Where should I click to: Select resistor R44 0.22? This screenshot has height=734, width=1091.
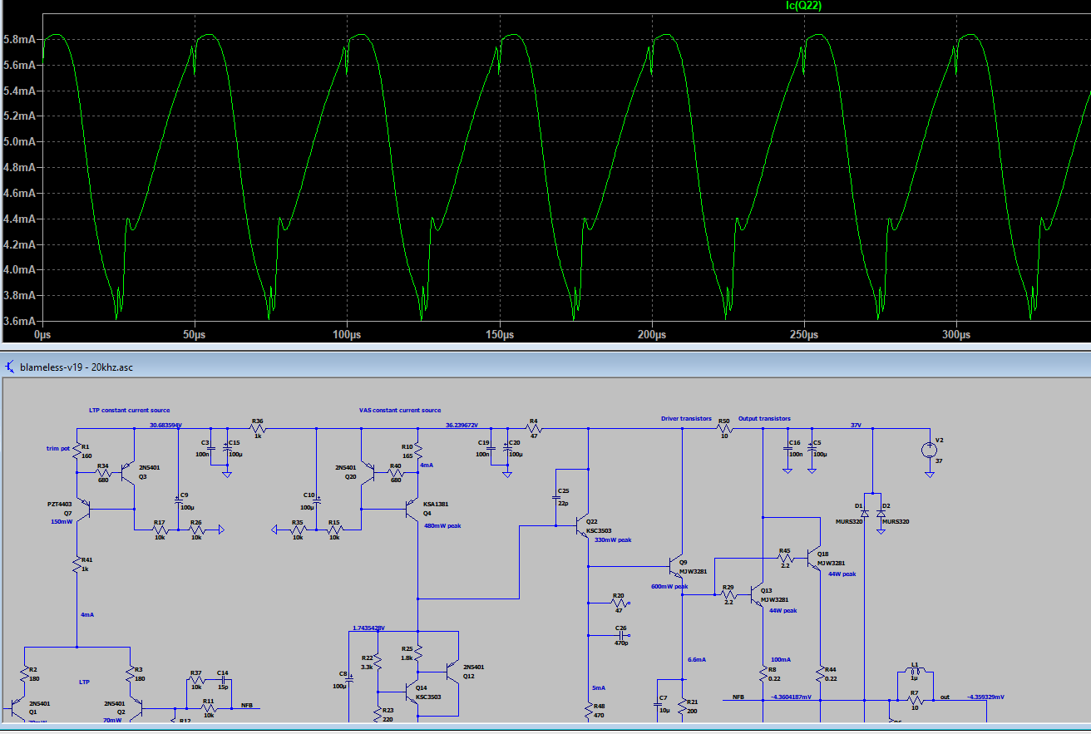click(x=820, y=674)
